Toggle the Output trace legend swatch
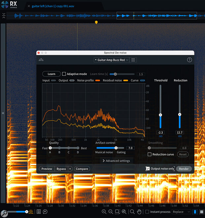Viewport: 205px width, 218px height. pyautogui.click(x=72, y=80)
